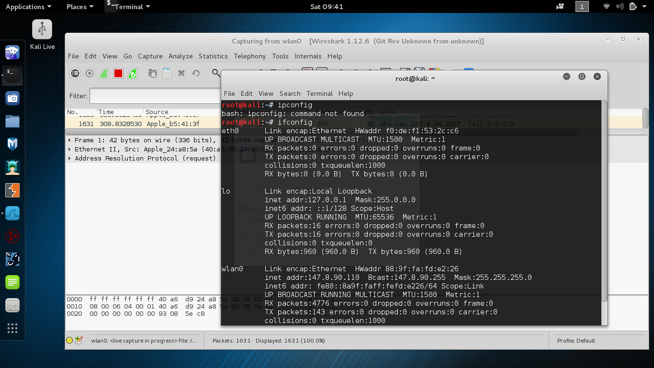Click the wlan0 interface line in terminal
Viewport: 654px width, 368px height.
point(341,269)
